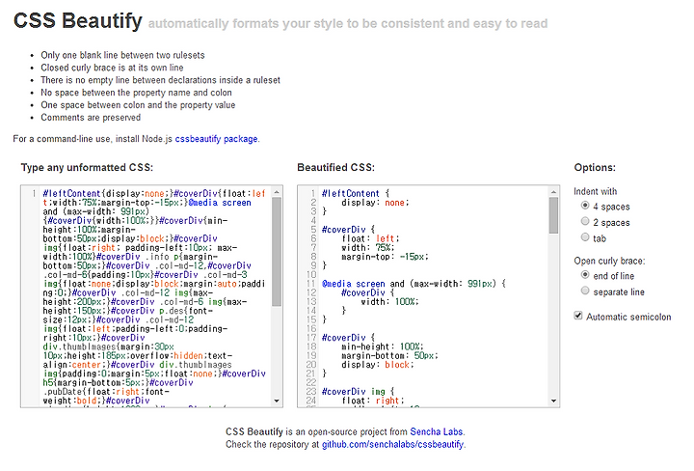Click 'One space between colon and the property value'
The image size is (694, 471).
[138, 105]
